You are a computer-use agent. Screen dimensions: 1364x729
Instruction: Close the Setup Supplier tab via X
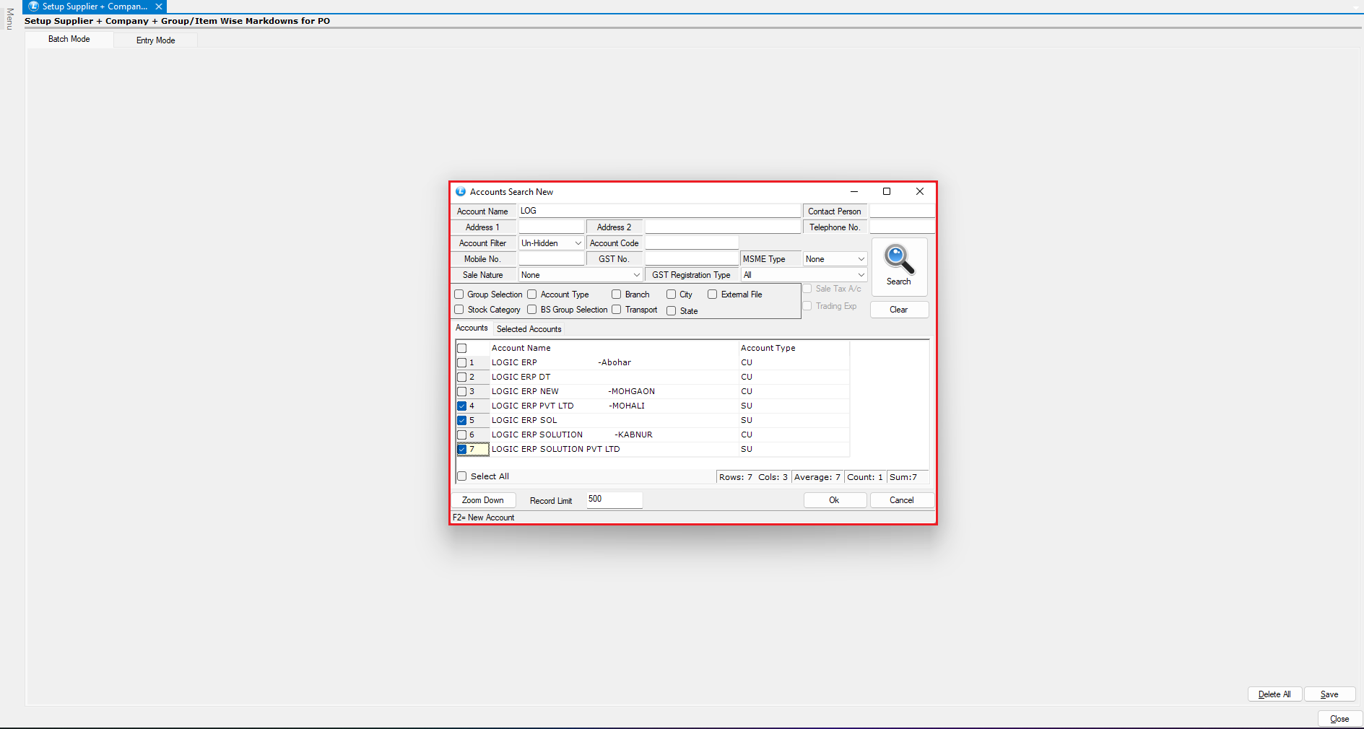coord(159,6)
